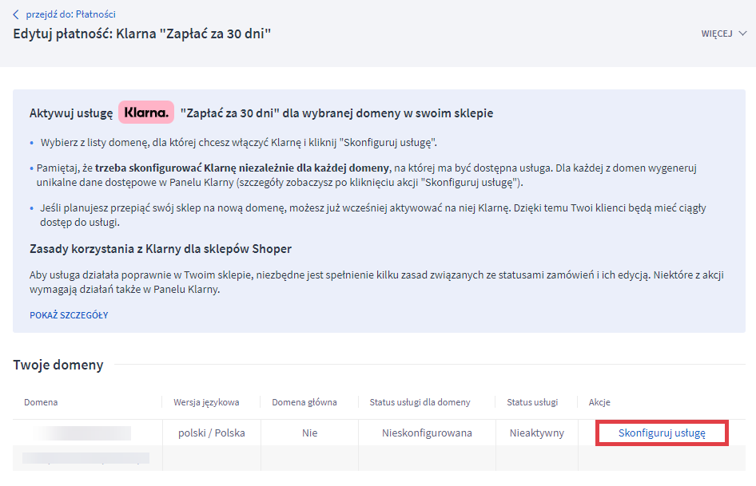756x486 pixels.
Task: Go back via the przejdź do: Płatności link
Action: click(x=70, y=14)
